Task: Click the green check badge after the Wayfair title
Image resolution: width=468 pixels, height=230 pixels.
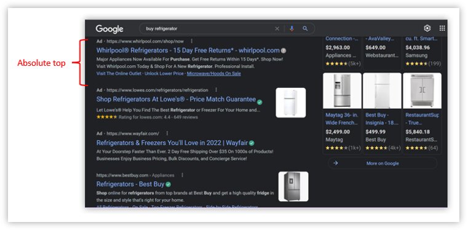Action: pos(252,143)
